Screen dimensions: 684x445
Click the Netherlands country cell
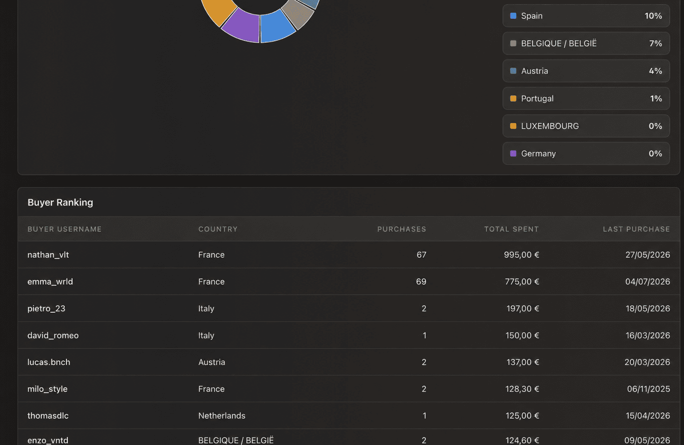[222, 416]
